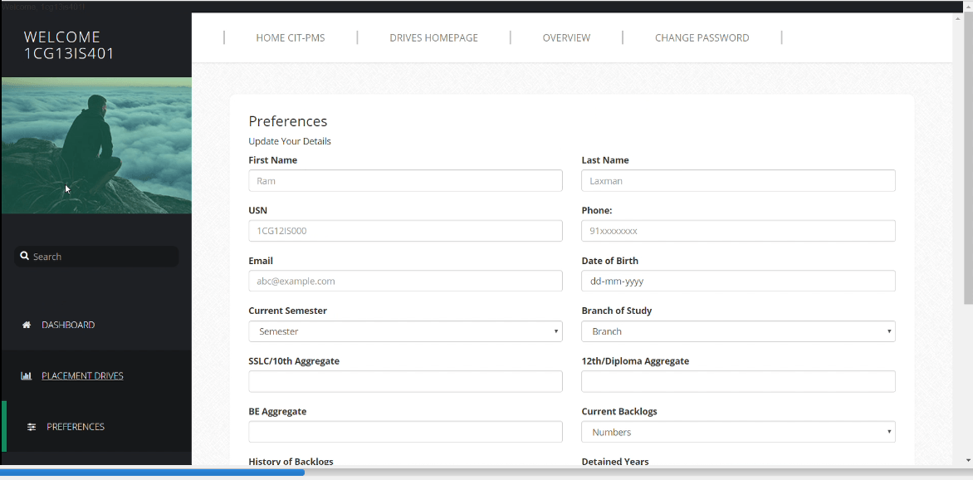The height and width of the screenshot is (480, 973).
Task: Click the sidebar profile banner image
Action: (x=96, y=145)
